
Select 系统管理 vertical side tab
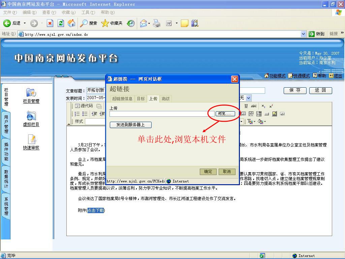(6, 206)
